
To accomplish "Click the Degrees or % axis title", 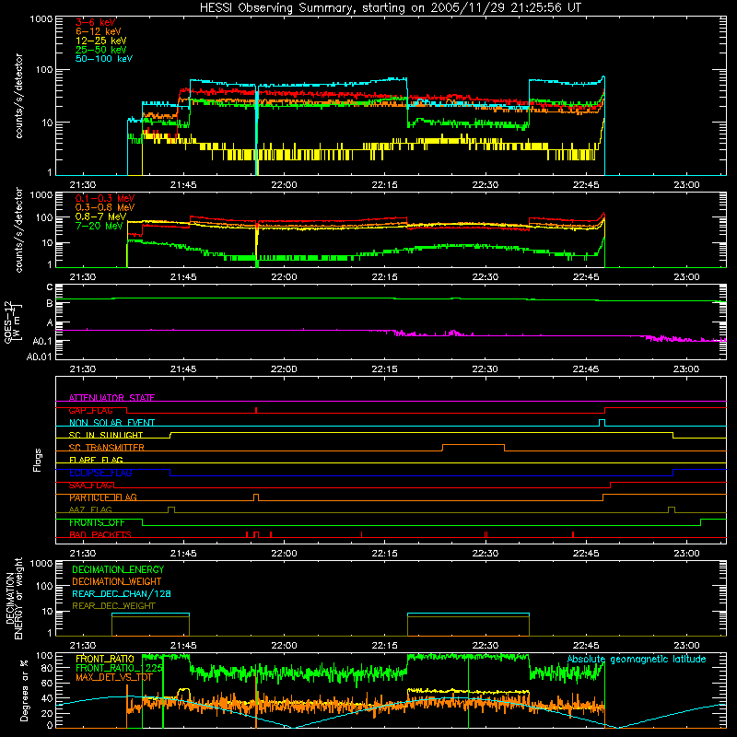I will pyautogui.click(x=24, y=690).
